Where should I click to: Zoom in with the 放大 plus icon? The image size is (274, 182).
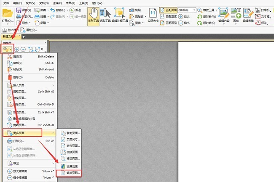[180, 17]
